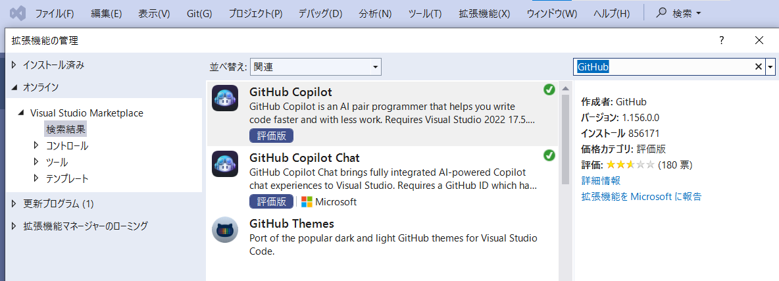Viewport: 779px width, 281px height.
Task: Open the デバッグ(D) menu
Action: click(x=320, y=13)
